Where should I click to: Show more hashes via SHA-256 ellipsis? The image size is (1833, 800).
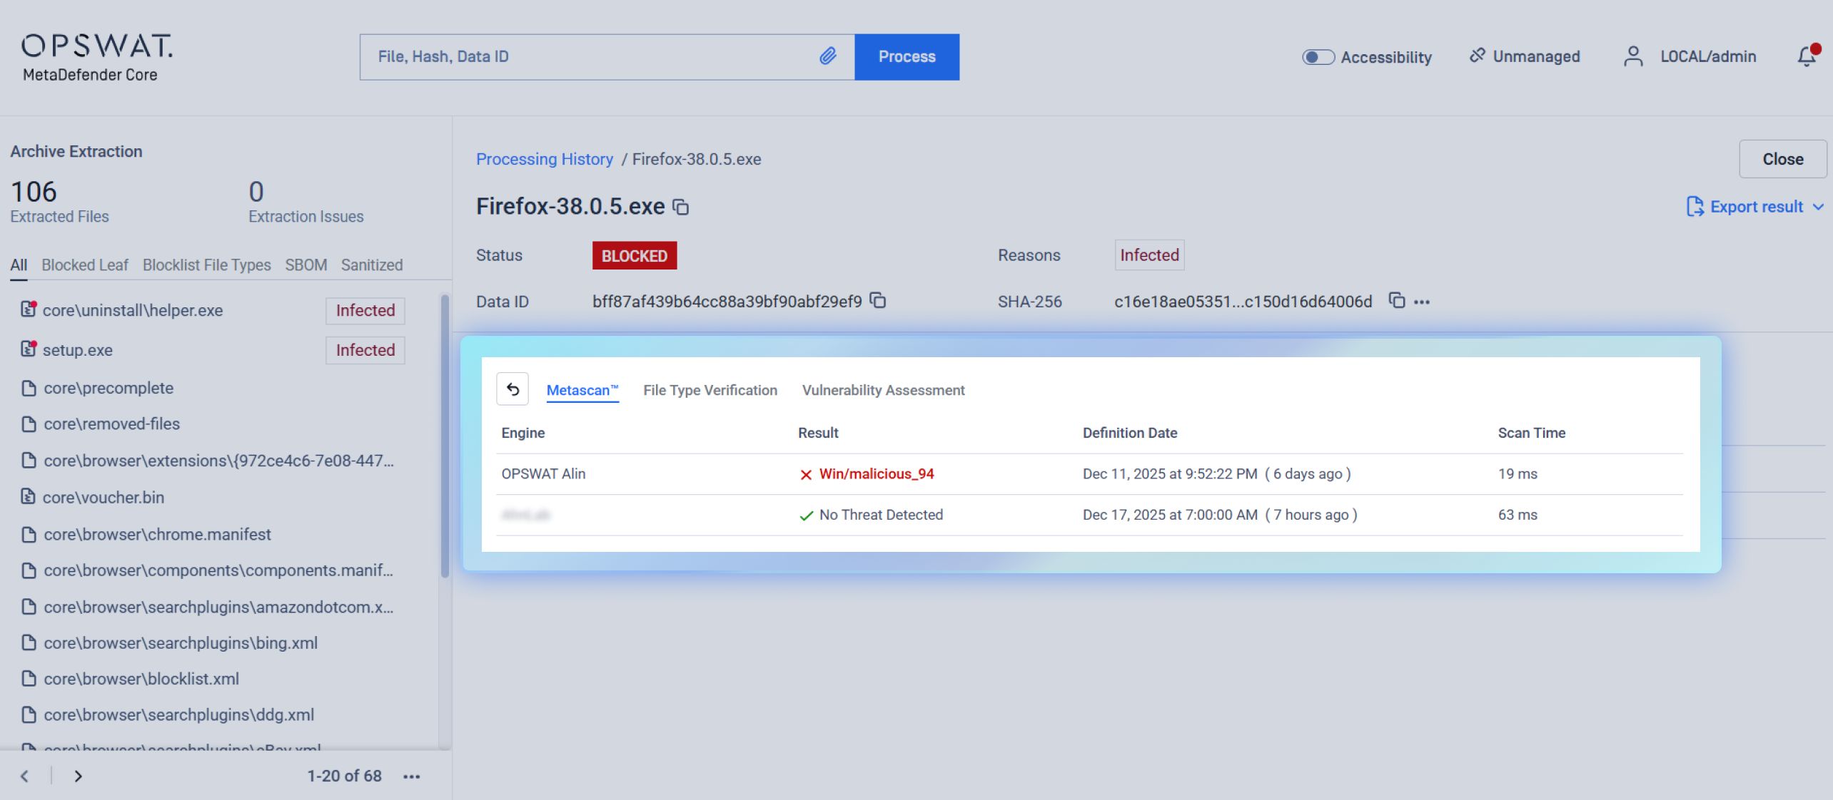coord(1422,302)
